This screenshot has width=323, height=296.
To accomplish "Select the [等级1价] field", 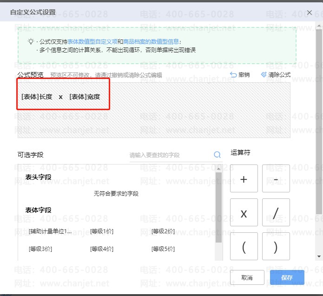I will (x=102, y=231).
